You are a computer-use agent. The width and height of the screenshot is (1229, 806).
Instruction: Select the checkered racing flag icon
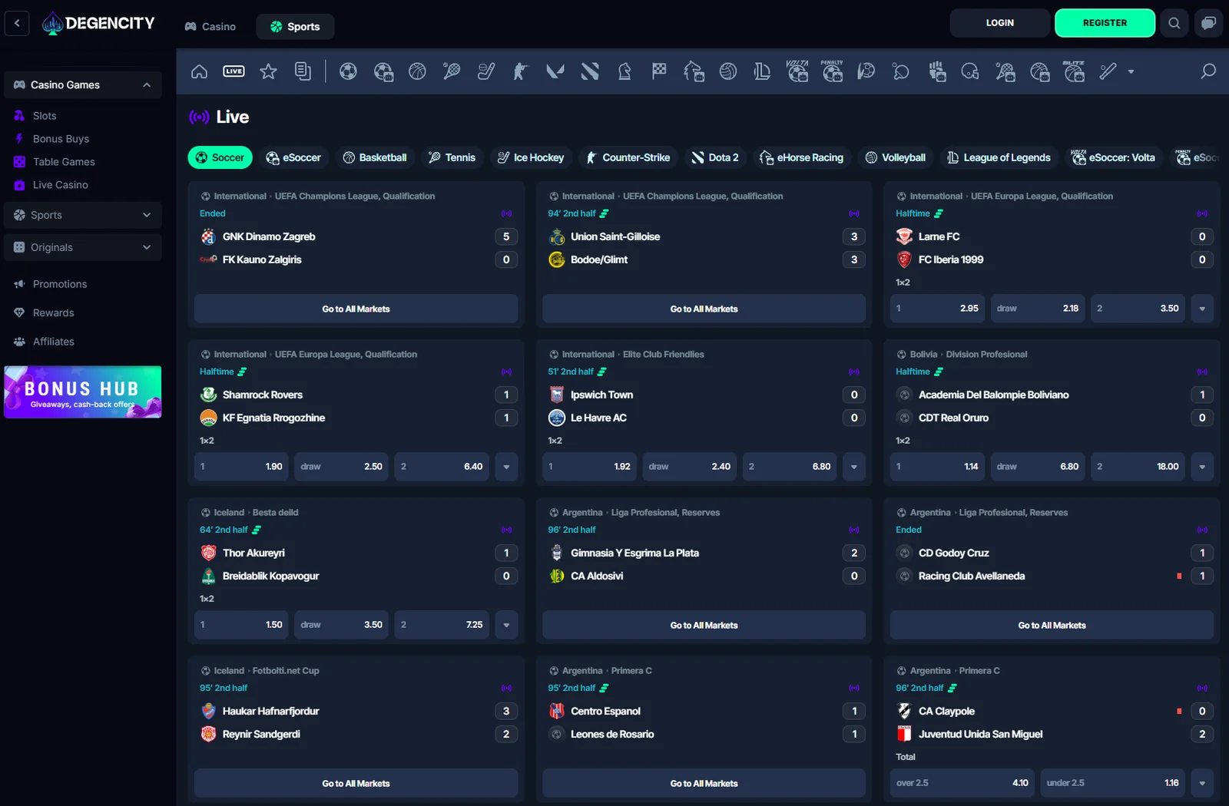[659, 71]
